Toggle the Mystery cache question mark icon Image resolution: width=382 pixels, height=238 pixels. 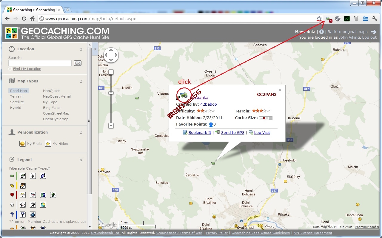click(x=23, y=214)
